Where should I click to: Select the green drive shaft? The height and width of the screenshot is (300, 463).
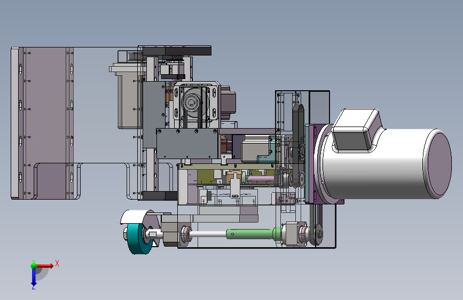click(x=254, y=234)
